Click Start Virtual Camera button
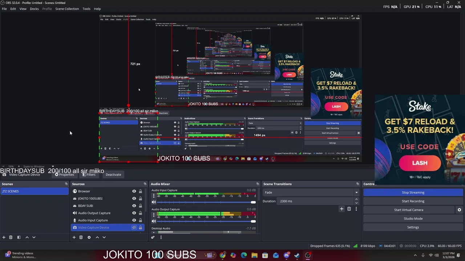The image size is (465, 261). click(409, 210)
